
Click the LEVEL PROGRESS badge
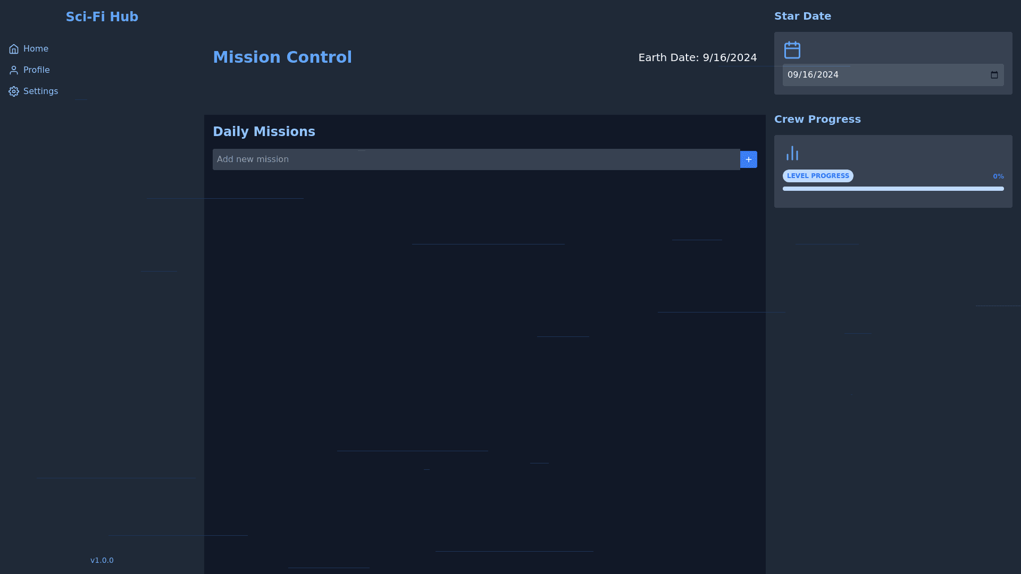[817, 176]
